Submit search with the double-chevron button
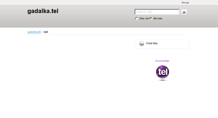This screenshot has height=118, width=218. [184, 12]
